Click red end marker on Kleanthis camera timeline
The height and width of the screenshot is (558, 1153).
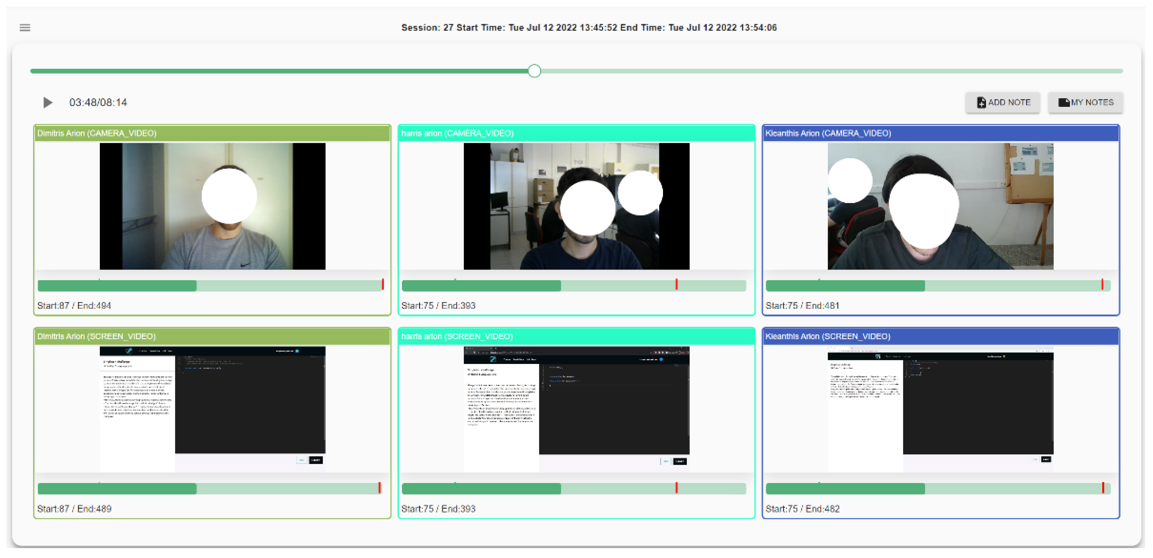click(1102, 284)
